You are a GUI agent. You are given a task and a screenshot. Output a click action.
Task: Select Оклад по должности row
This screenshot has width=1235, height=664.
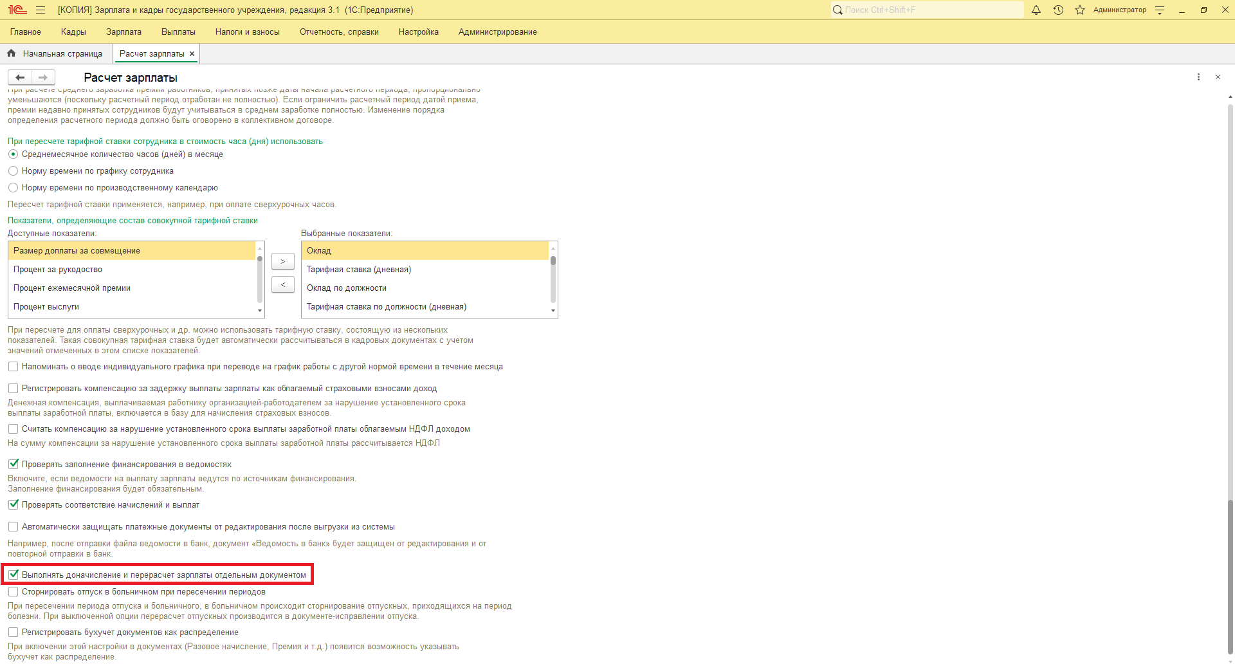pos(425,288)
